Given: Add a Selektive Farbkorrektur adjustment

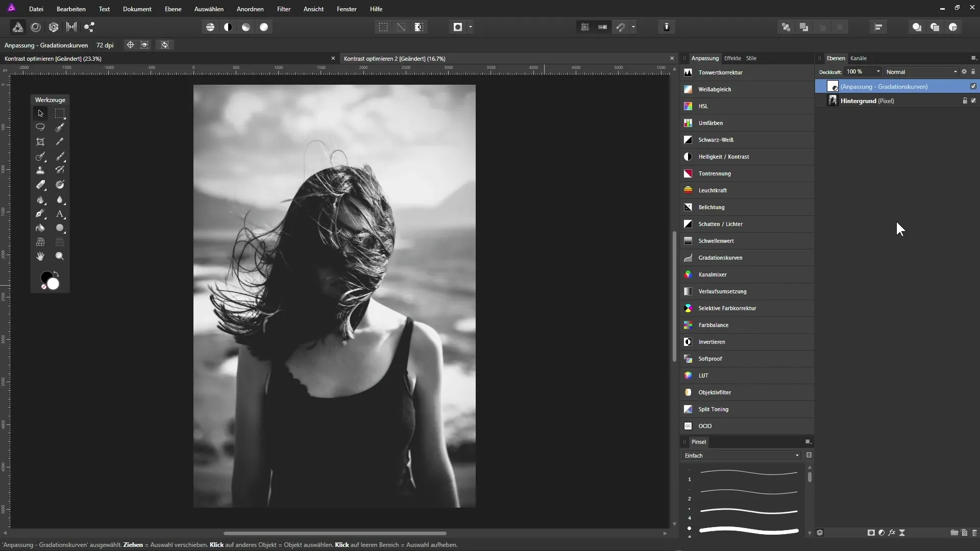Looking at the screenshot, I should coord(747,308).
